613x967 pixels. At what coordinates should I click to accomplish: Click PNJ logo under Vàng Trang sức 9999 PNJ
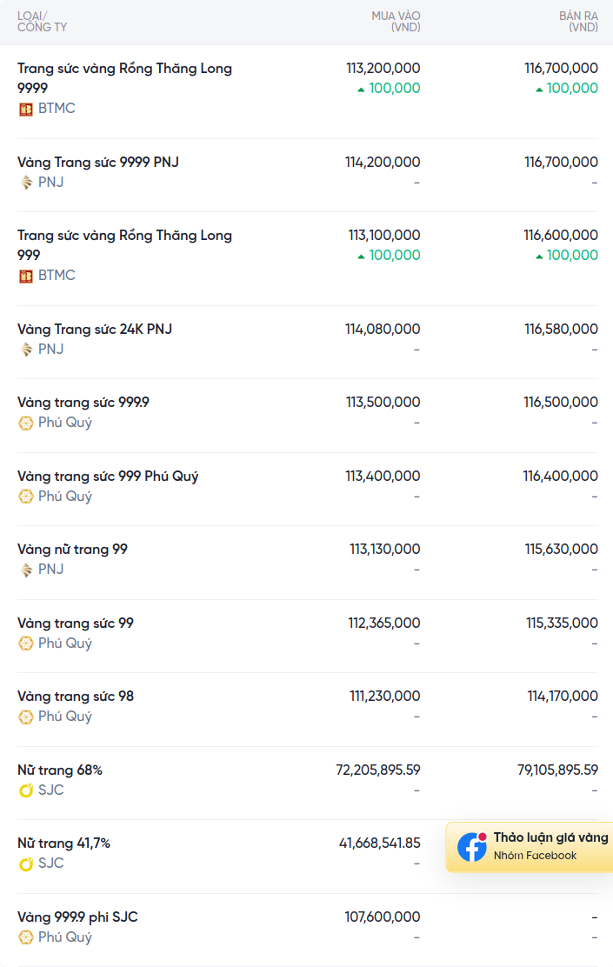point(25,183)
